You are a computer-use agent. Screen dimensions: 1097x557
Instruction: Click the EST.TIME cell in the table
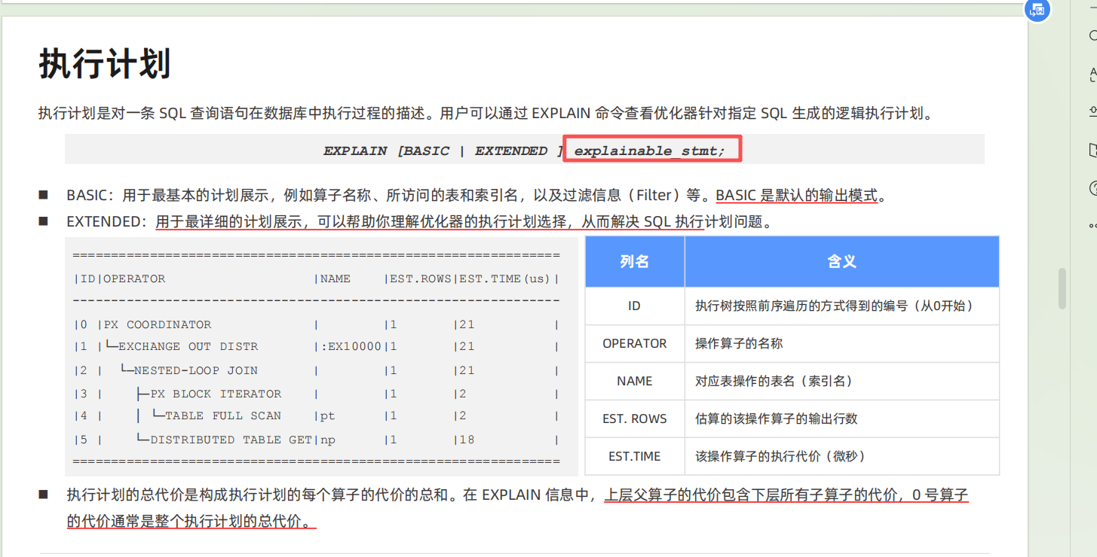pyautogui.click(x=634, y=456)
